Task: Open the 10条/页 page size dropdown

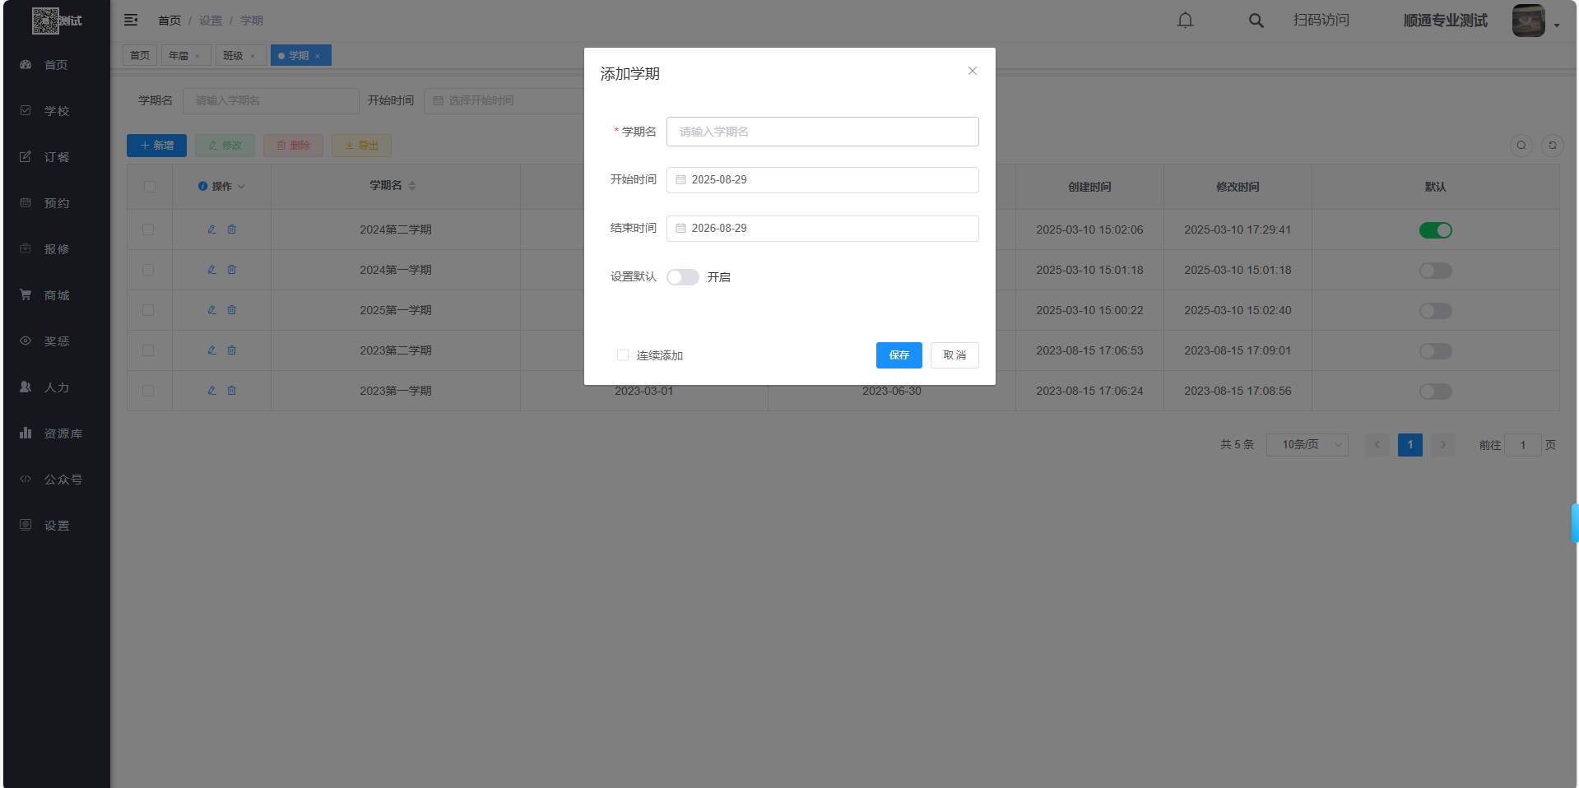Action: [1307, 445]
